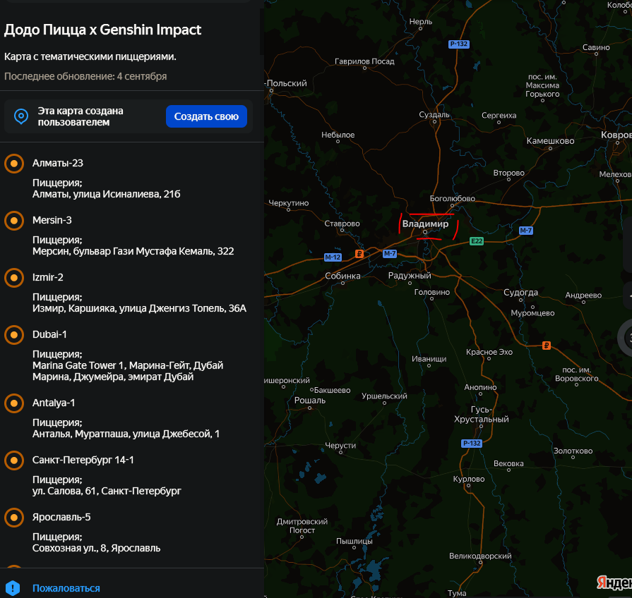The image size is (632, 598).
Task: Open the Ярославль-5 list entry
Action: coord(61,517)
